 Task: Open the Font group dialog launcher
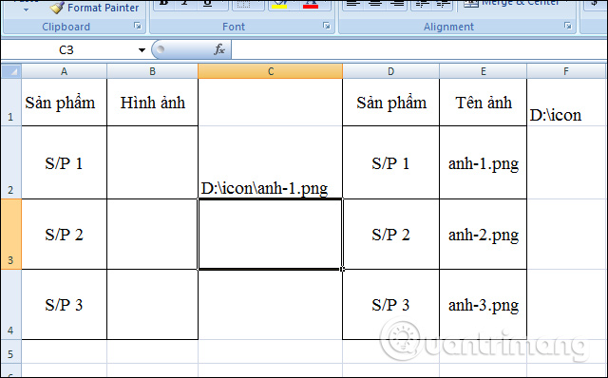pyautogui.click(x=327, y=26)
